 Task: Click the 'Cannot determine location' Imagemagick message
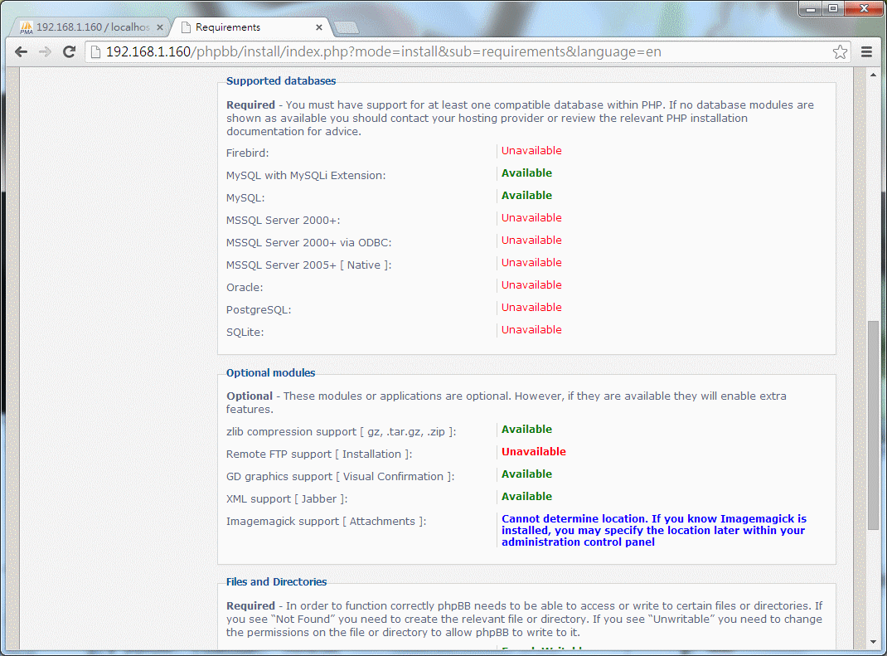pos(654,530)
